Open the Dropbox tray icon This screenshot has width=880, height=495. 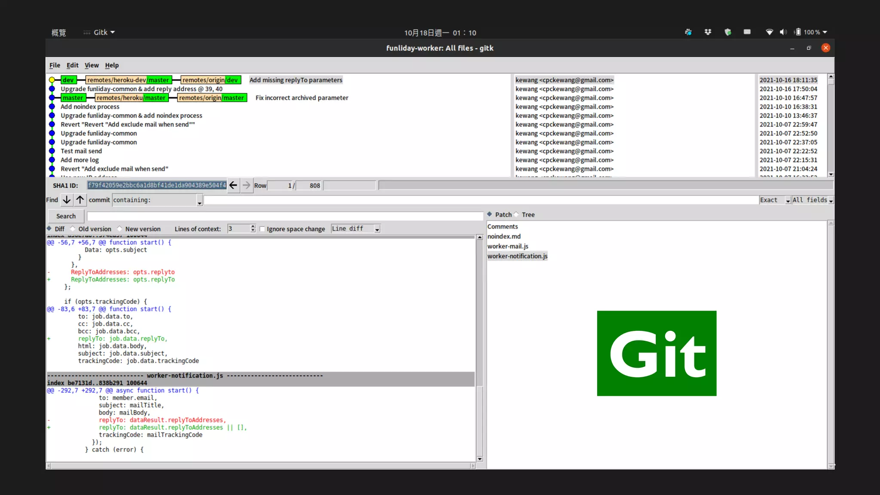tap(708, 32)
